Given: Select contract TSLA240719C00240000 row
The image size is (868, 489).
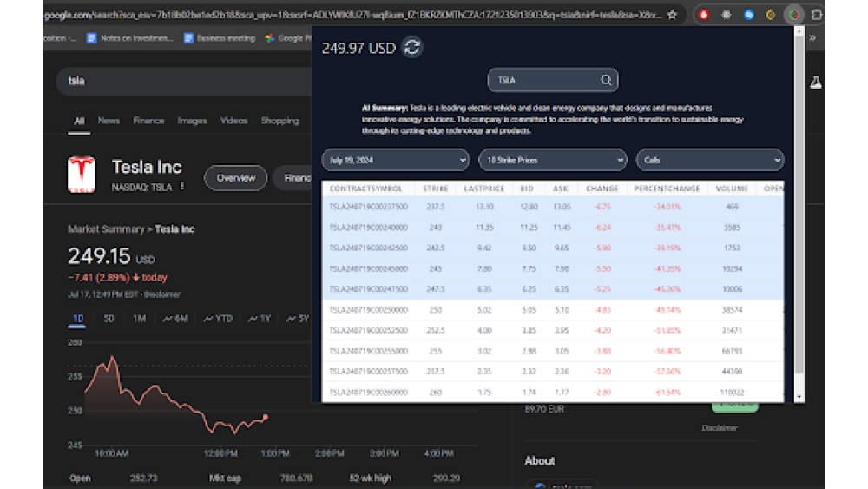Looking at the screenshot, I should (x=552, y=227).
